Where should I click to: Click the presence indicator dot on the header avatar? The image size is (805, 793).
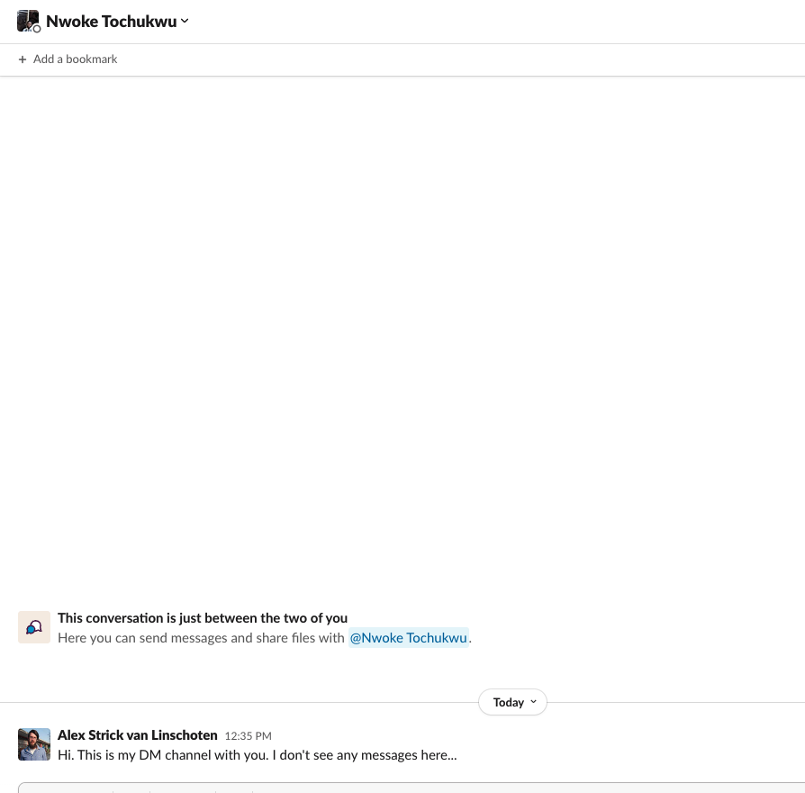[x=37, y=28]
